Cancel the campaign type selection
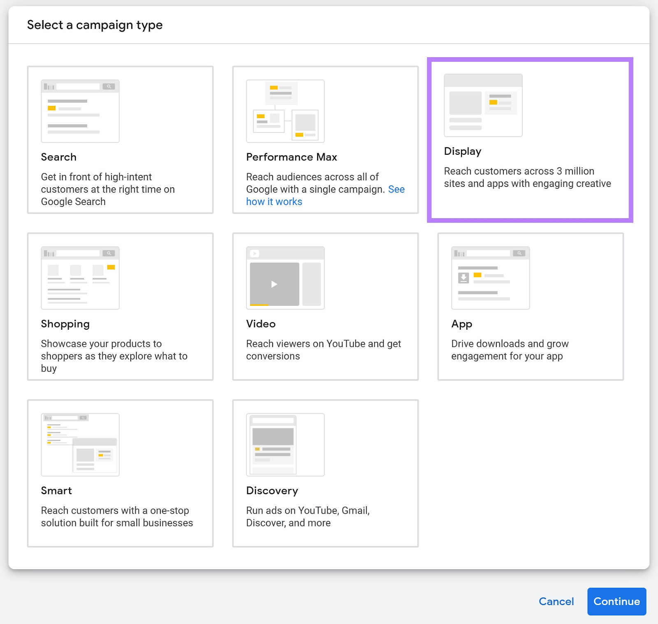The width and height of the screenshot is (658, 624). [x=556, y=601]
